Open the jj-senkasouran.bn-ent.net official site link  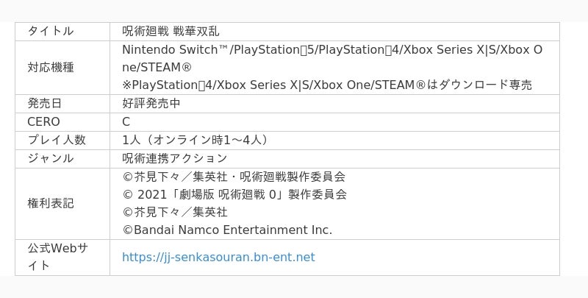point(218,257)
